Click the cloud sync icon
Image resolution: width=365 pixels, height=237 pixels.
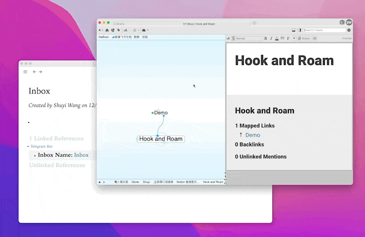144,30
